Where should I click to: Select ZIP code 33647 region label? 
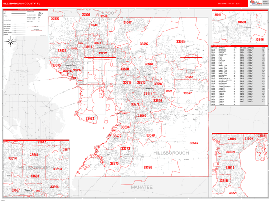[x=126, y=22]
